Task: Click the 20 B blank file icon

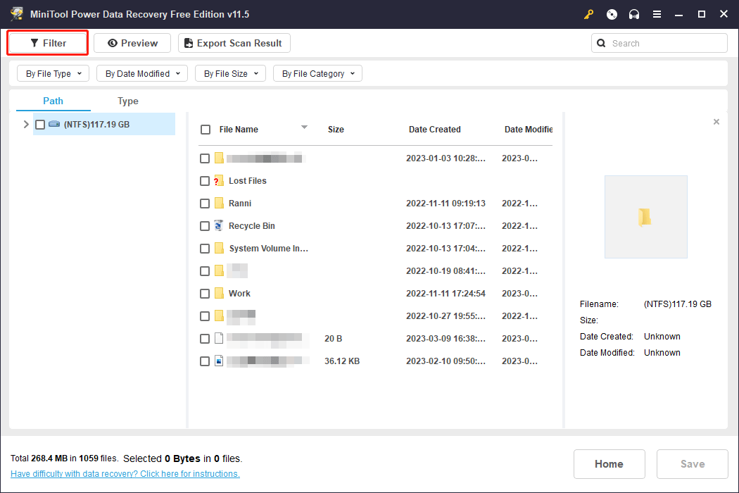Action: pos(219,338)
